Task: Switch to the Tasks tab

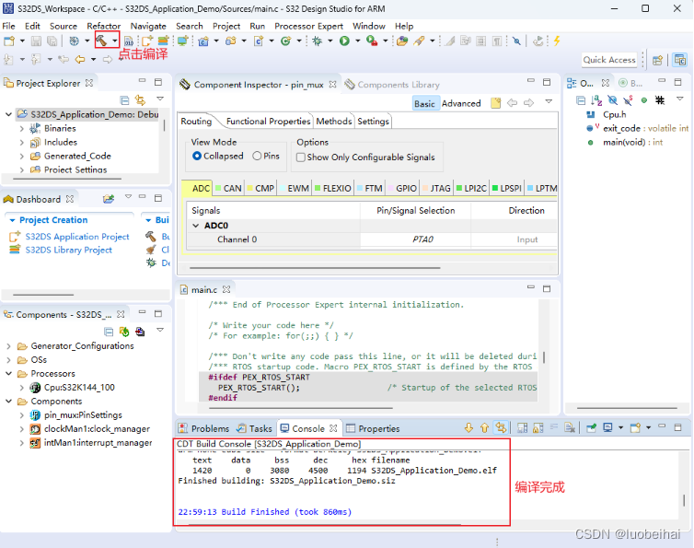Action: [x=254, y=428]
